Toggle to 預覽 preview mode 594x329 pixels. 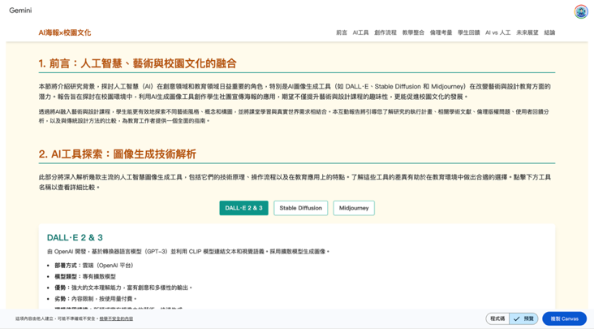click(x=524, y=318)
